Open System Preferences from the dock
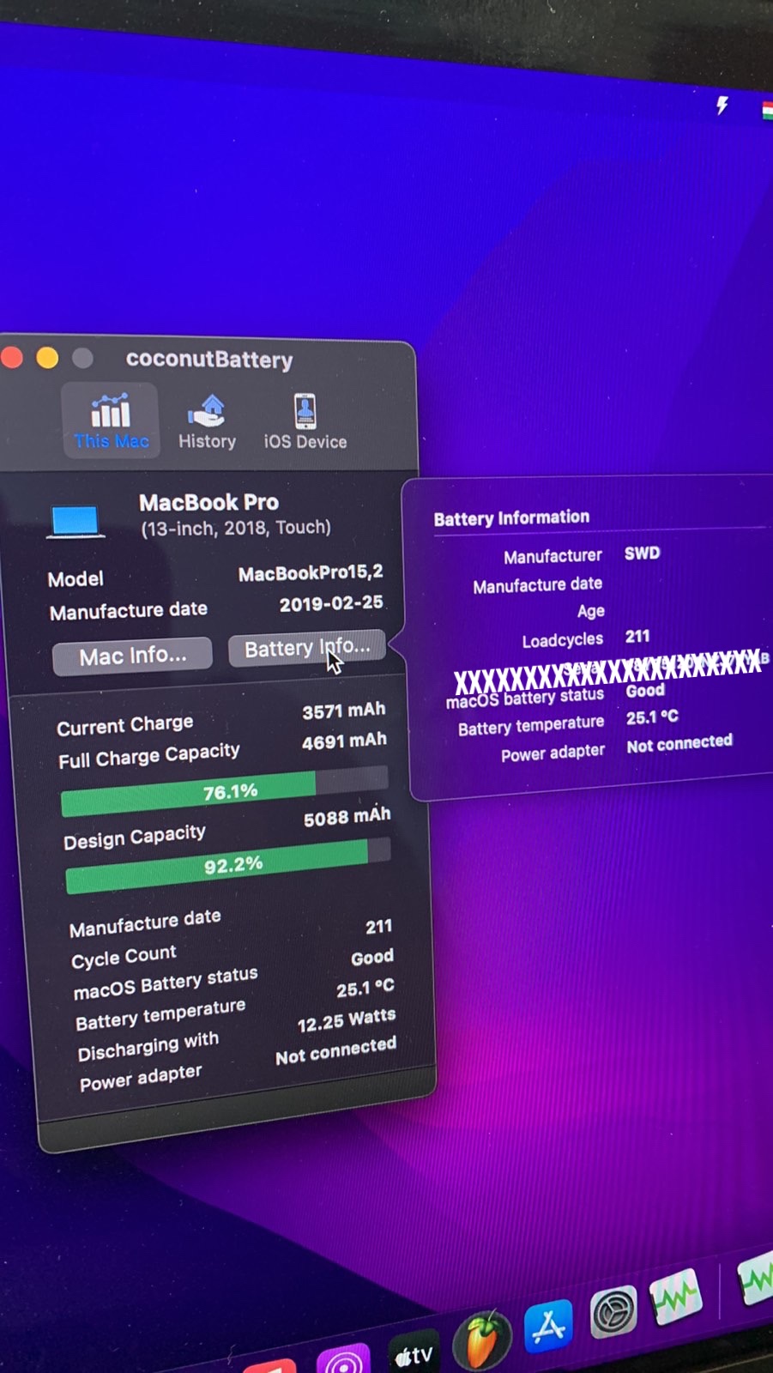The height and width of the screenshot is (1373, 773). pos(613,1311)
